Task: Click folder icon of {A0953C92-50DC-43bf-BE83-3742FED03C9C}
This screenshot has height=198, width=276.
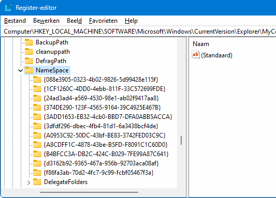Action: click(37, 135)
